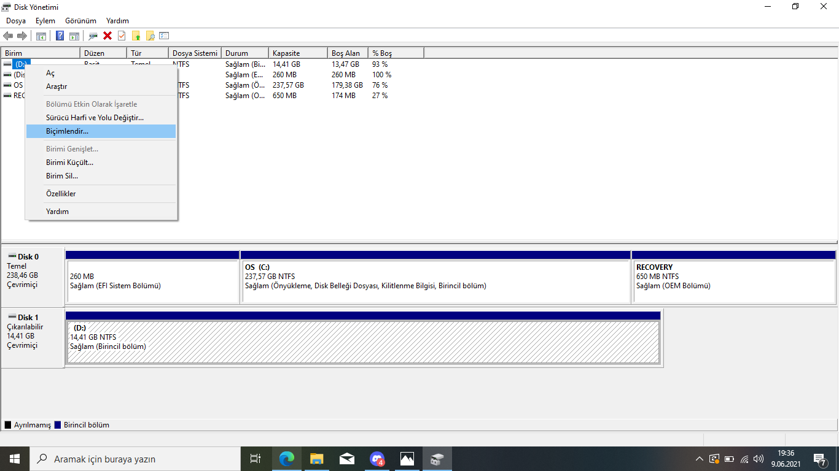The width and height of the screenshot is (839, 471).
Task: Click the Disk 0 drive icon
Action: pyautogui.click(x=12, y=256)
